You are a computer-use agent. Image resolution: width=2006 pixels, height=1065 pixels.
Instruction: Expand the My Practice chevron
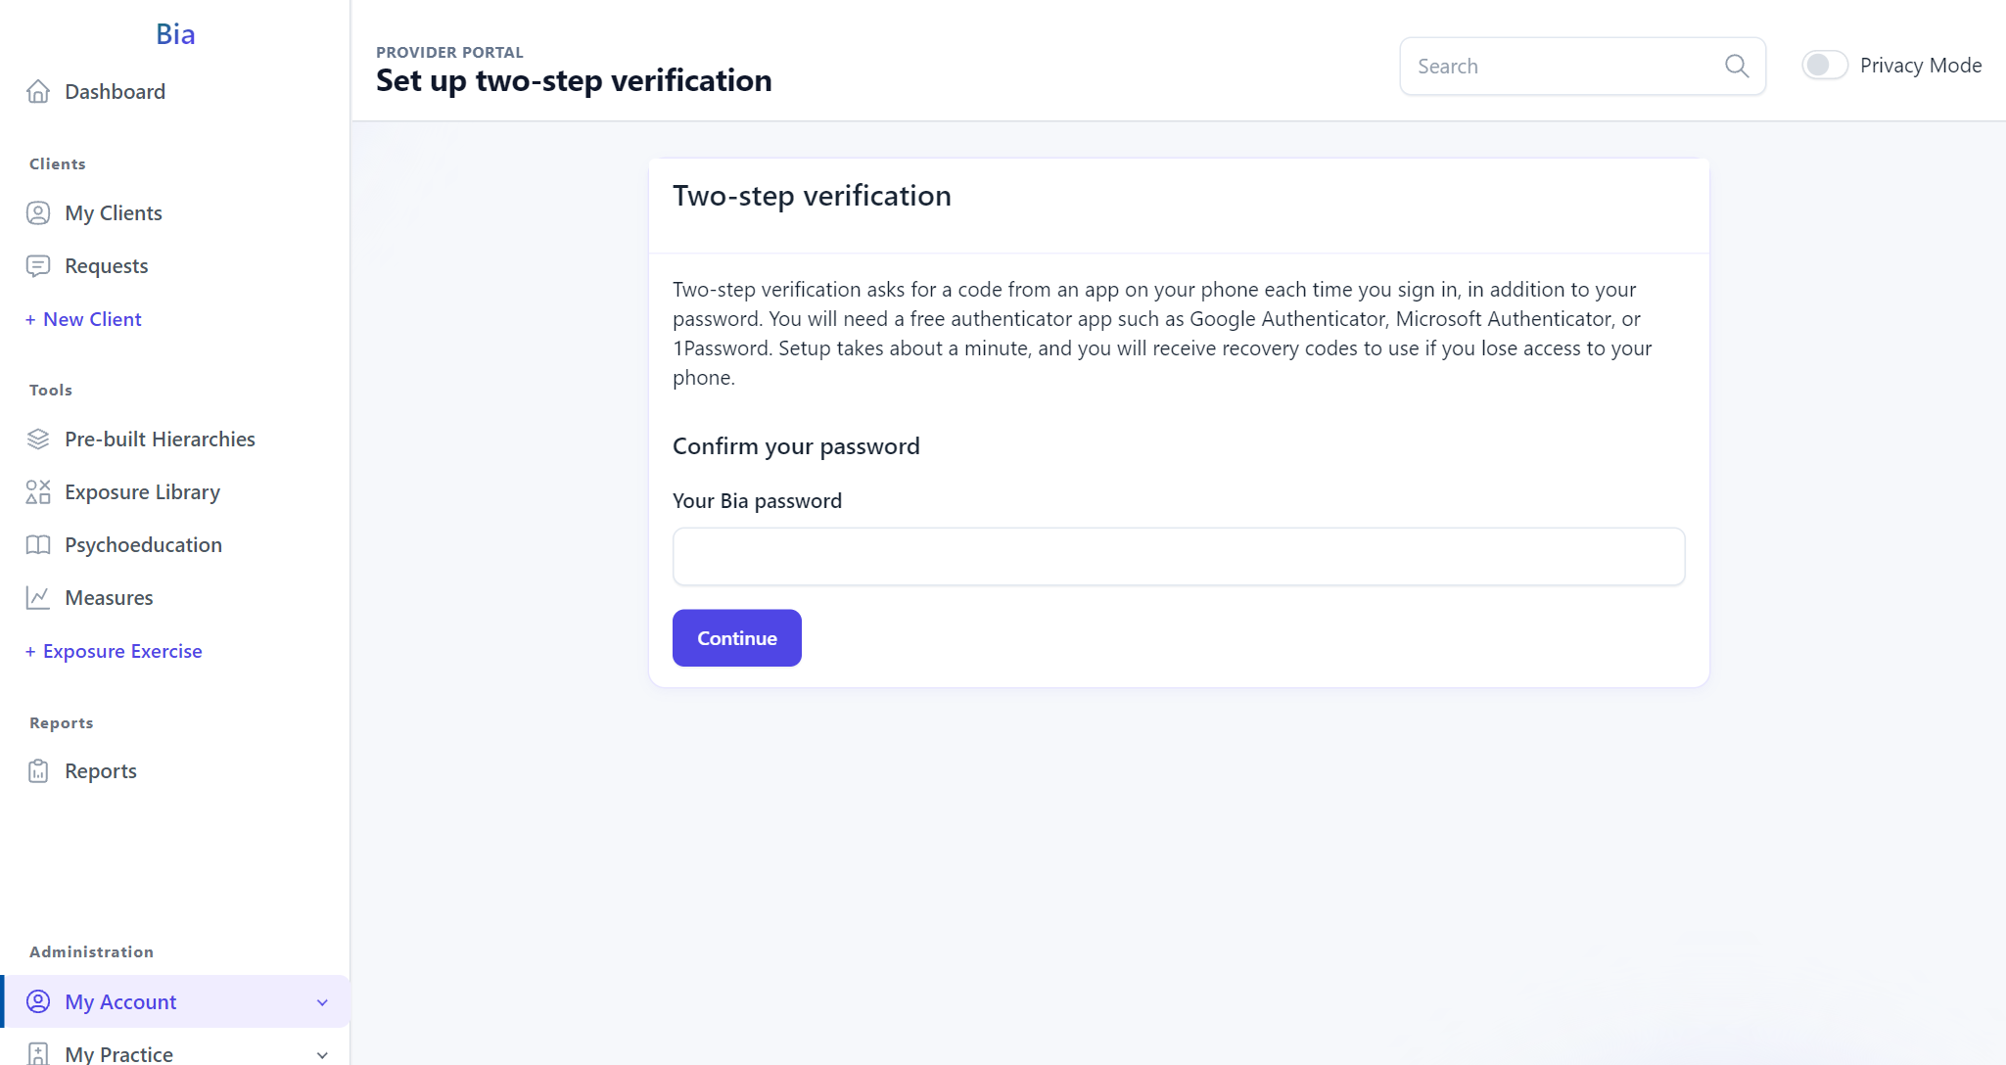point(322,1054)
